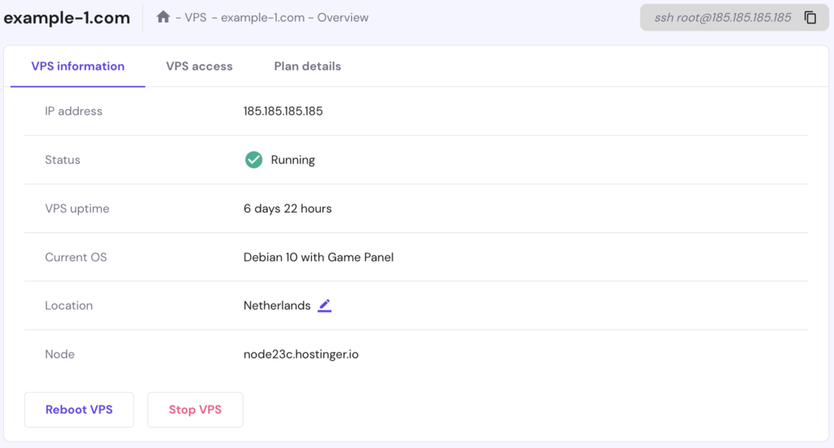Viewport: 834px width, 448px height.
Task: Click the IP address value 185.185.185.185
Action: 283,111
